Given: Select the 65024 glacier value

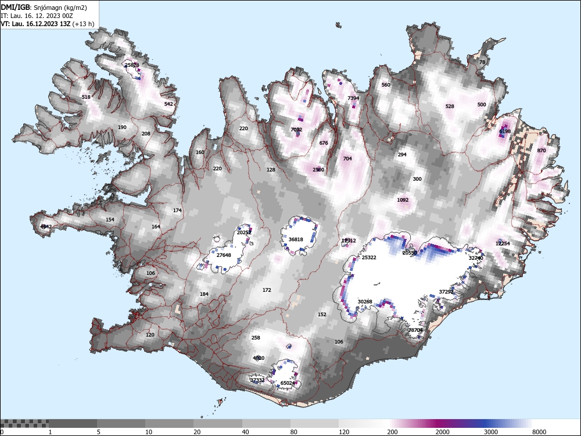Looking at the screenshot, I should coord(288,383).
